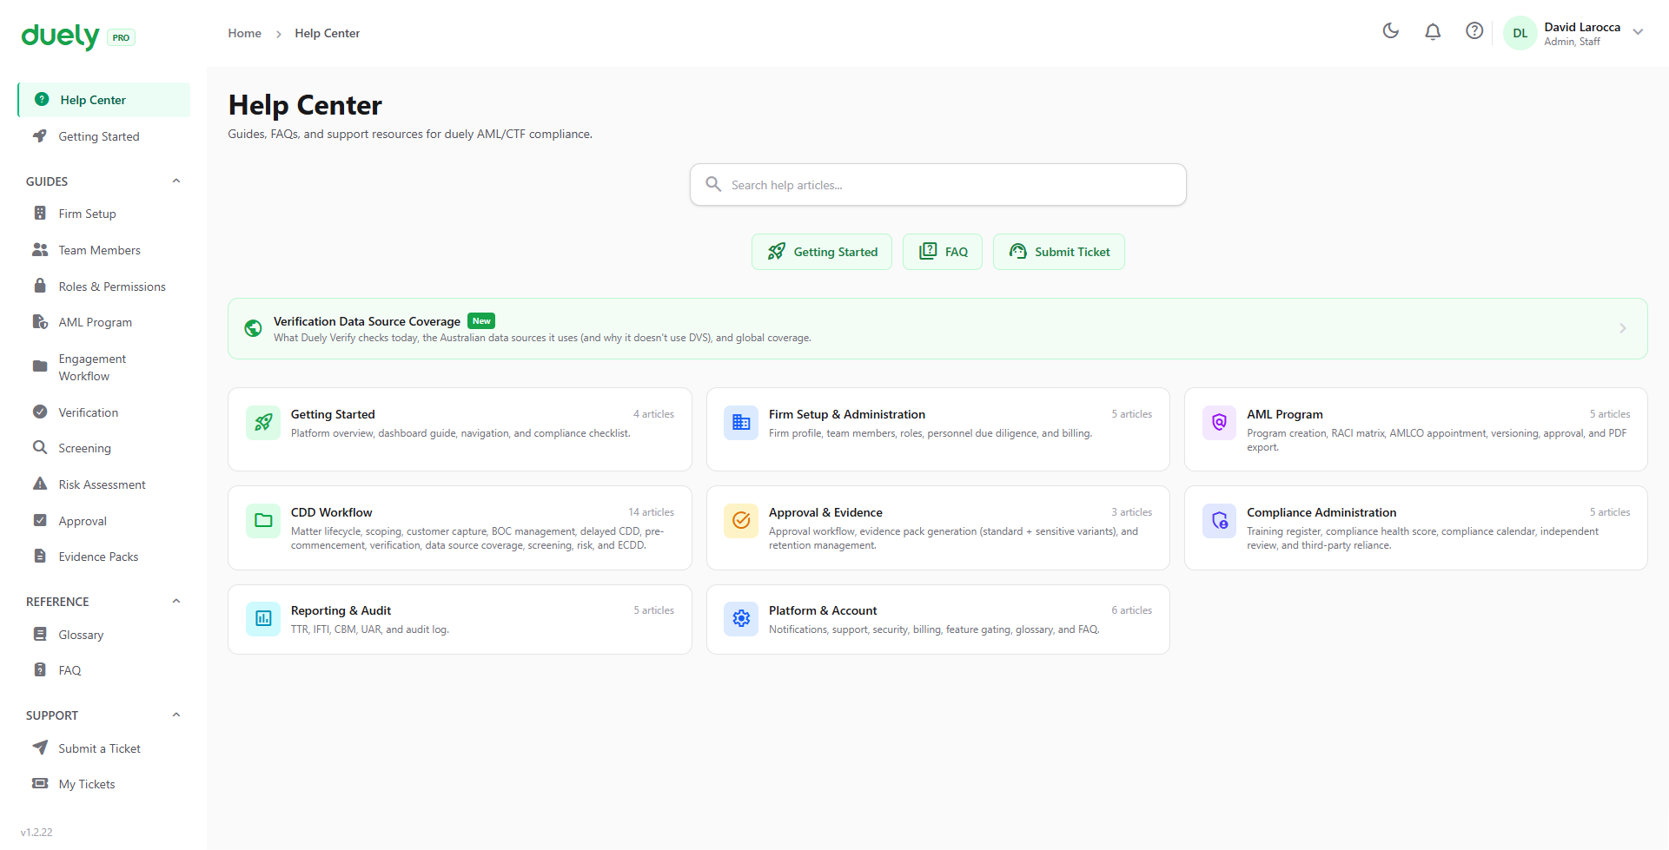The height and width of the screenshot is (850, 1669).
Task: Click the Approval & Evidence card icon
Action: point(741,521)
